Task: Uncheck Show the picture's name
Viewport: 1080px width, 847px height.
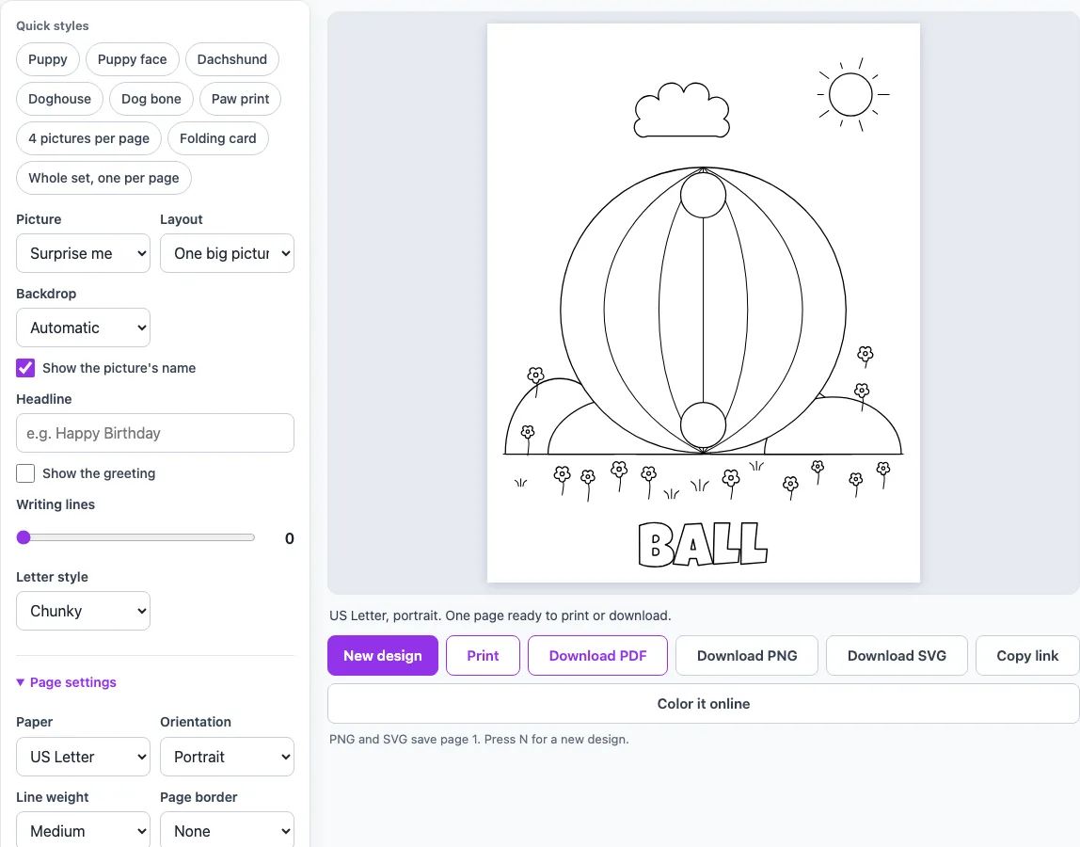Action: (25, 368)
